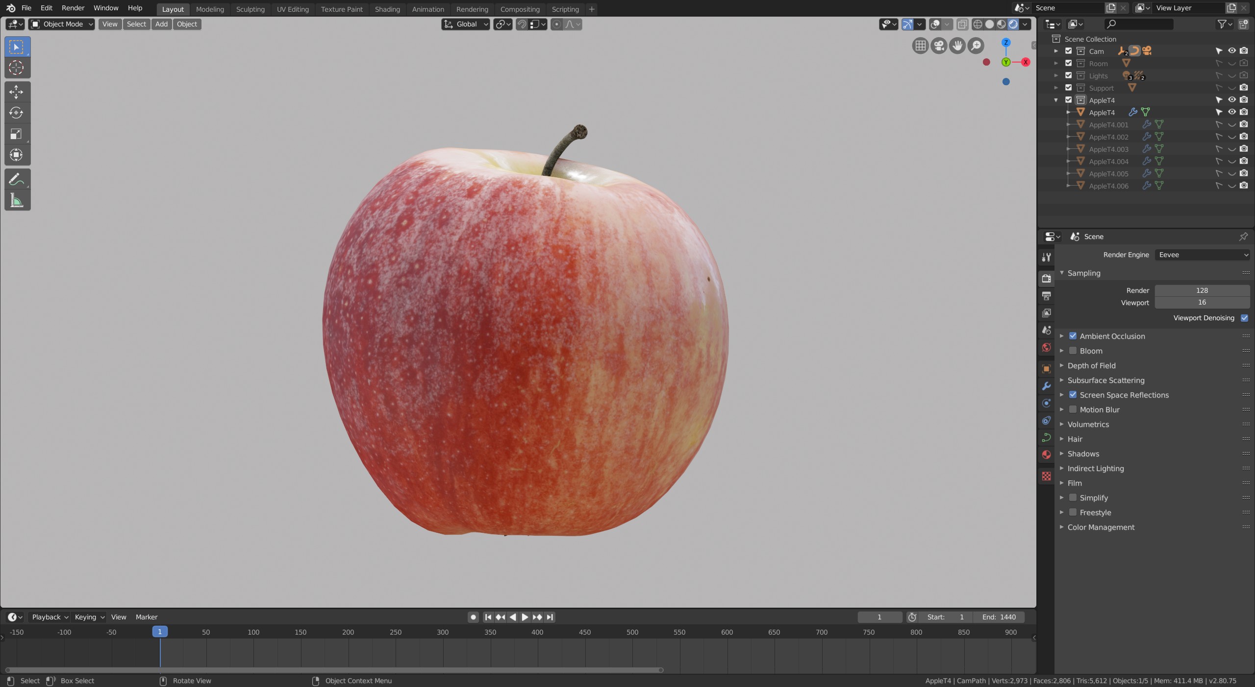Viewport: 1255px width, 687px height.
Task: Click the Render samples value field
Action: point(1202,290)
